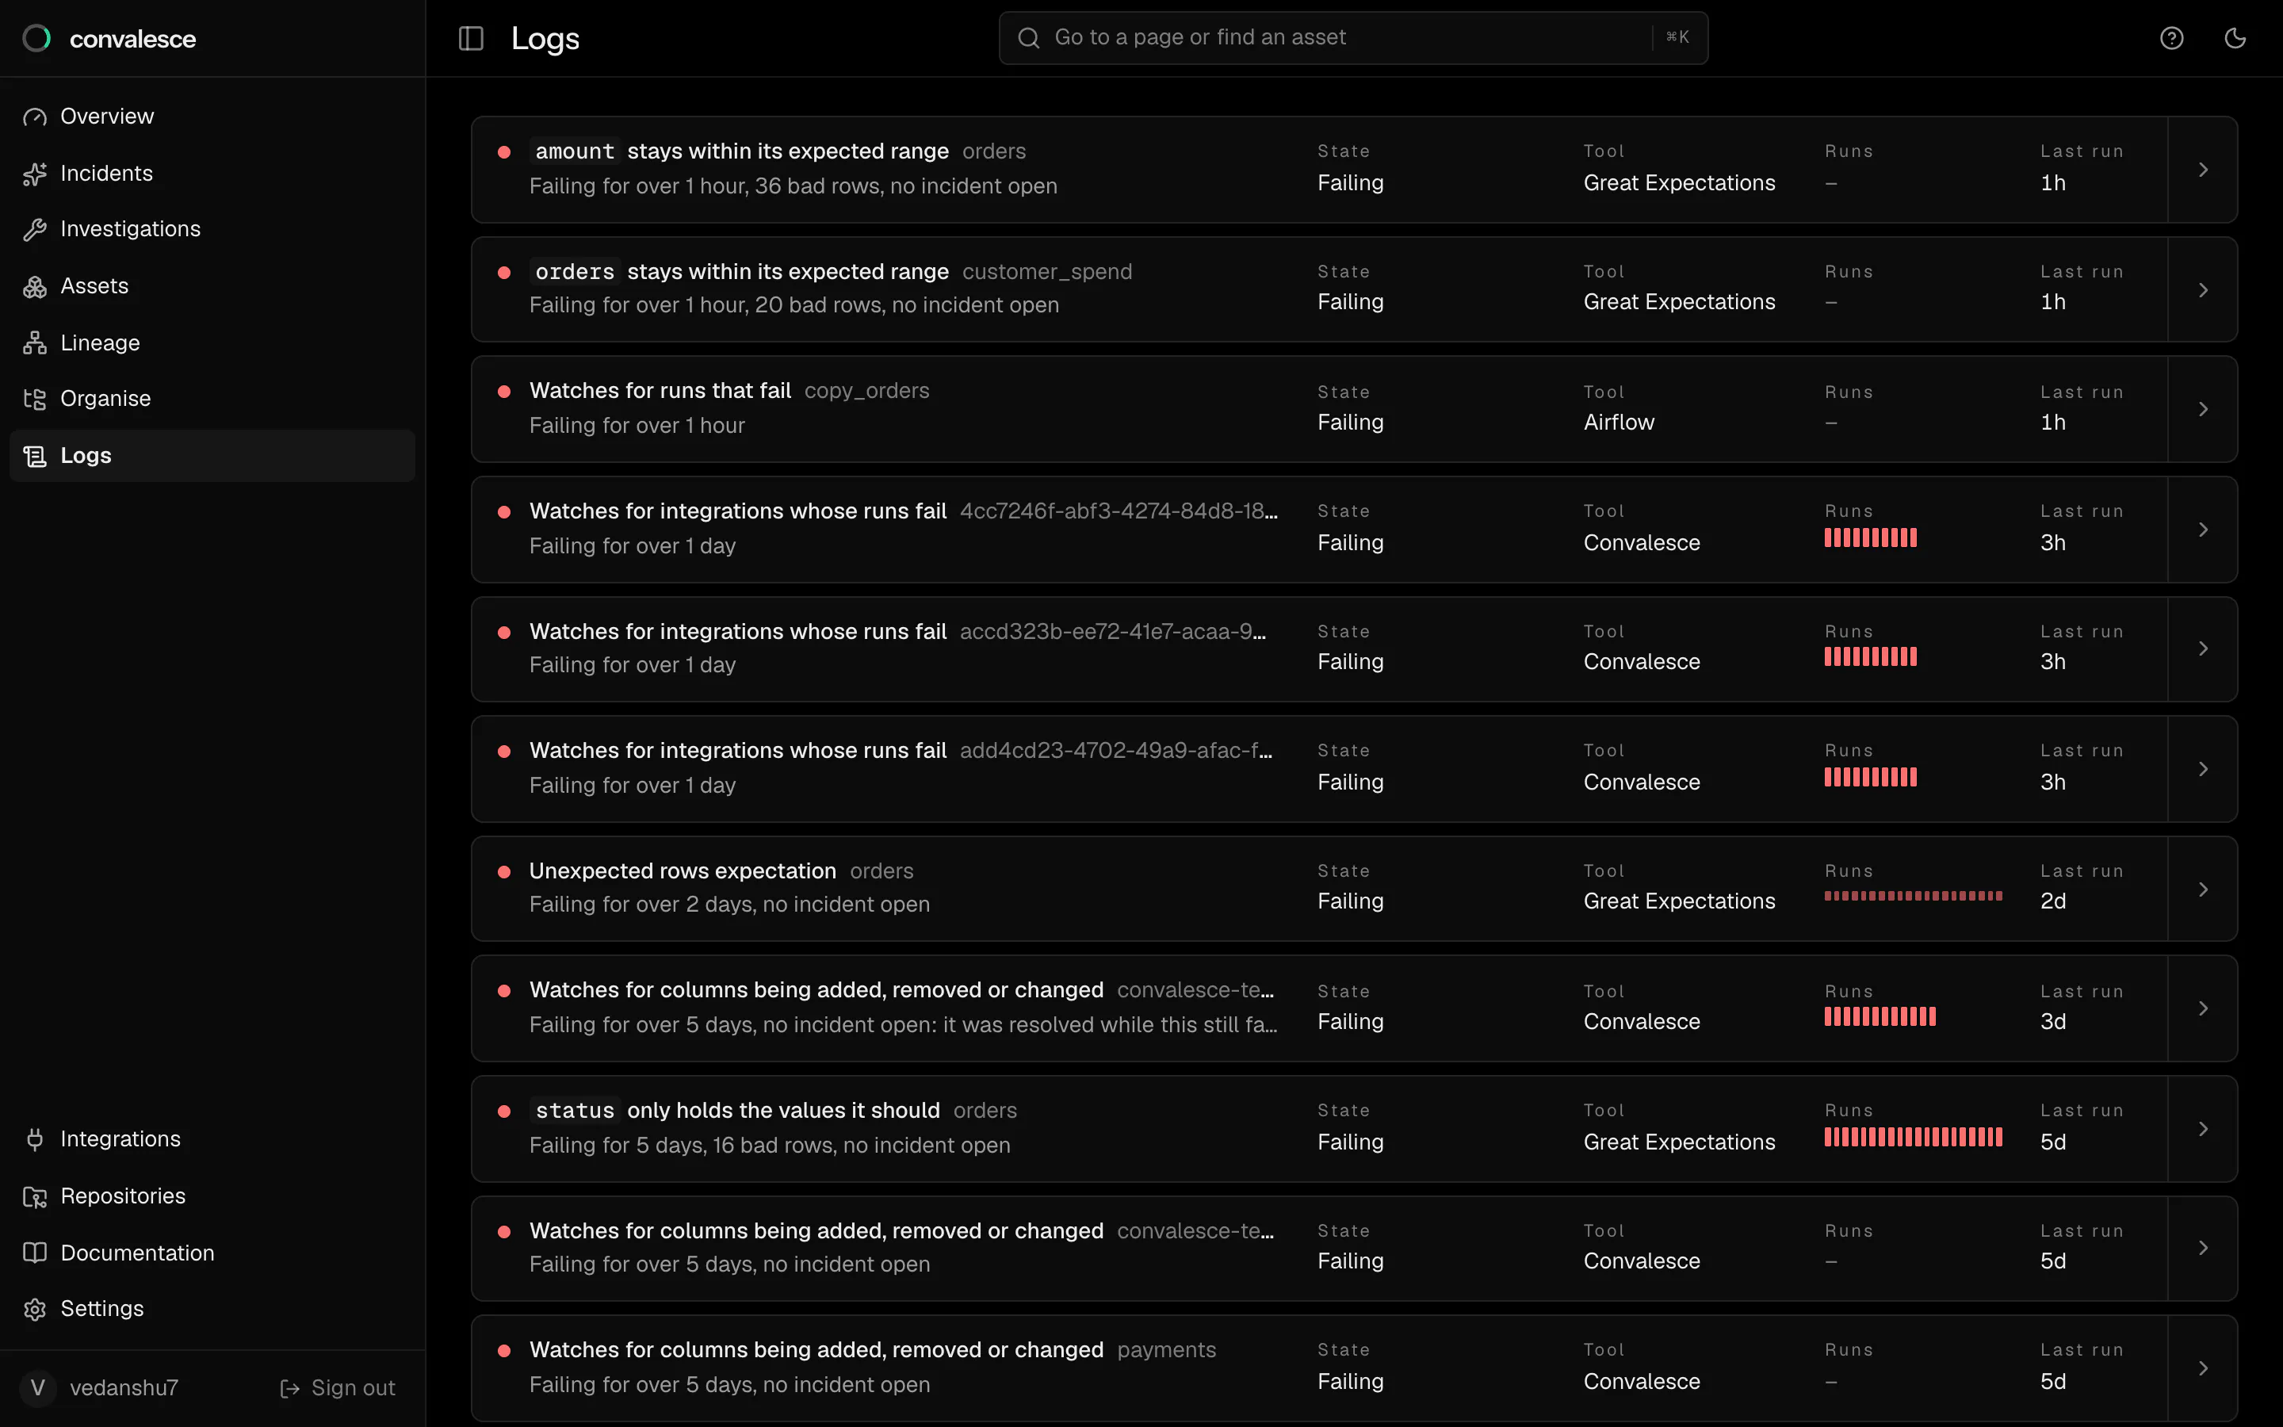Screen dimensions: 2283x1427
Task: Click the Investigations wrench icon
Action: (35, 229)
